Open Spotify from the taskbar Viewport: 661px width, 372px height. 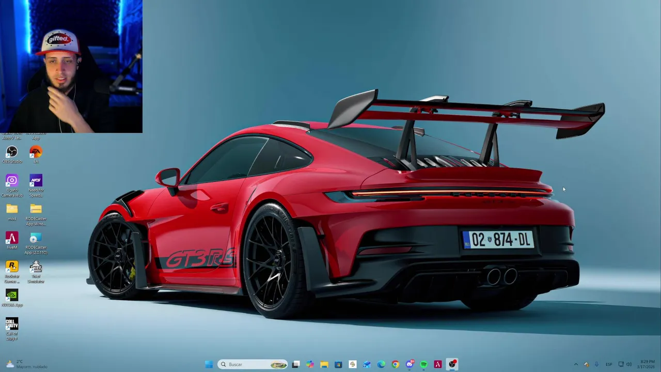pos(423,364)
